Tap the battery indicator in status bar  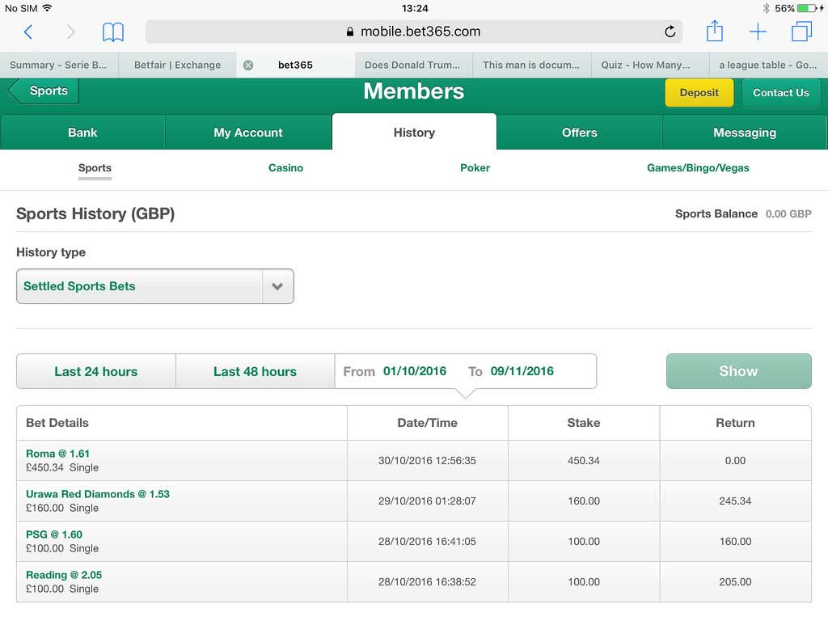806,8
